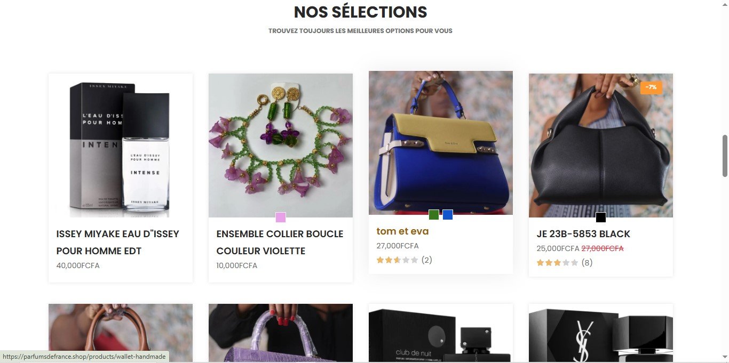Select the black swatch for JE 23B-5853
Image resolution: width=729 pixels, height=363 pixels.
[x=601, y=217]
